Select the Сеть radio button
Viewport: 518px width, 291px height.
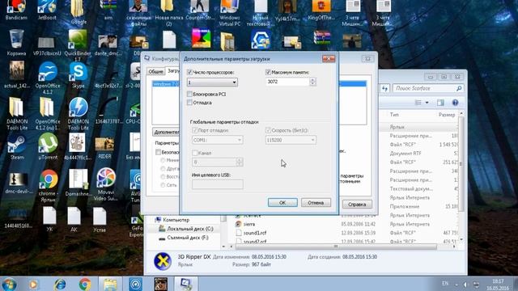163,185
